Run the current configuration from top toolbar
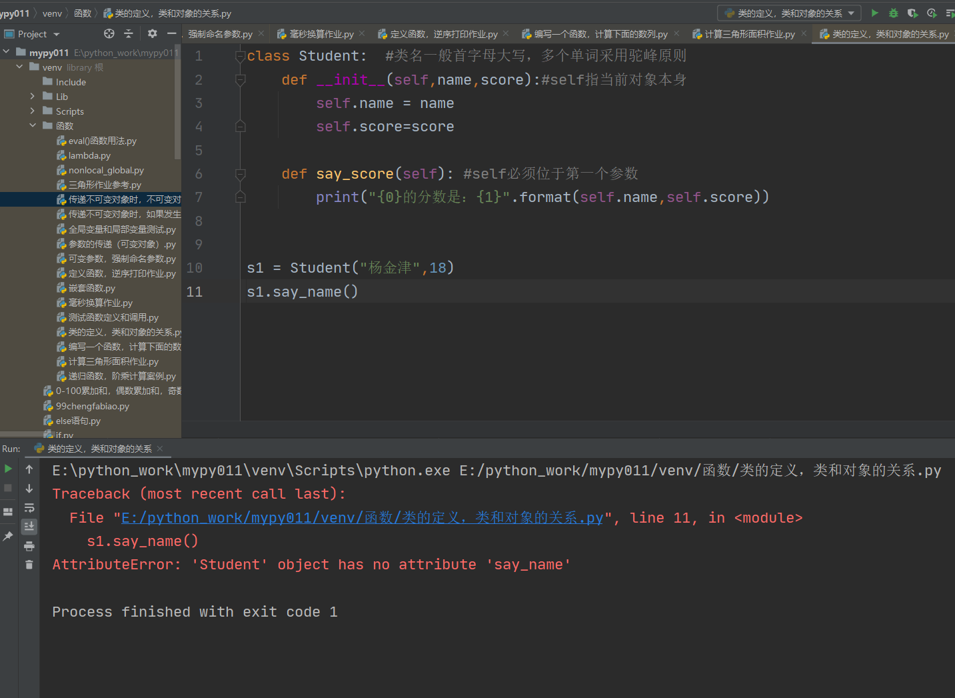 pyautogui.click(x=874, y=13)
